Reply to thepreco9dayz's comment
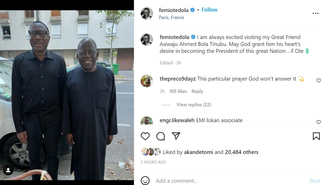Screen dimensions: 322x185 197,91
